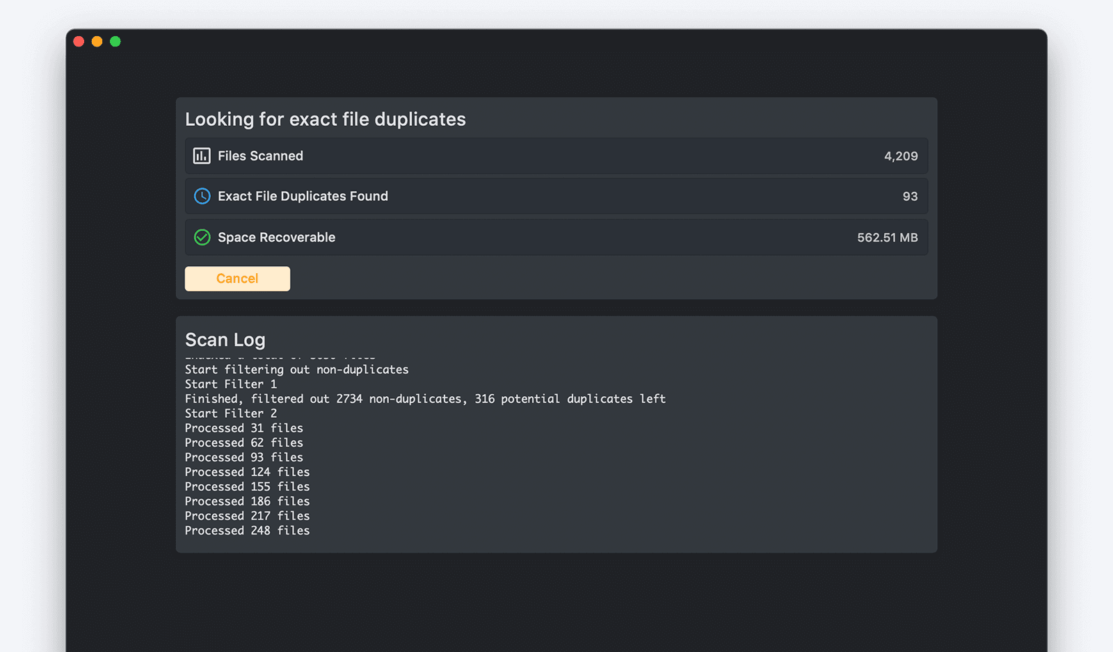Select the Files Scanned label
Screen dimensions: 1113x652
[260, 156]
